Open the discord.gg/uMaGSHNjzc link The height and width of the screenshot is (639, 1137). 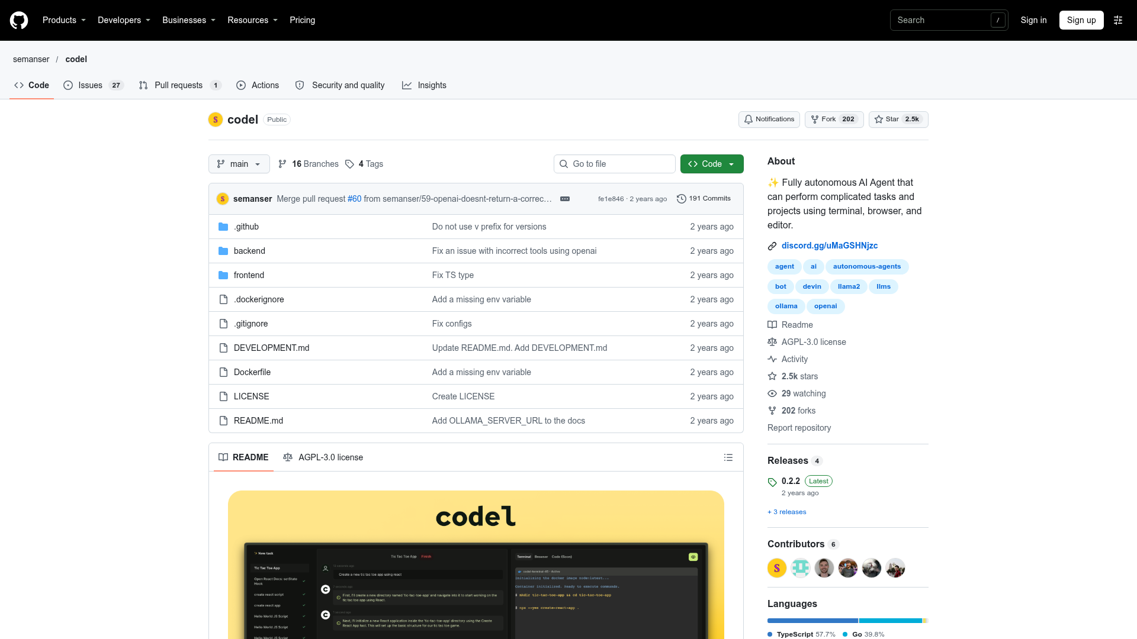click(x=829, y=246)
